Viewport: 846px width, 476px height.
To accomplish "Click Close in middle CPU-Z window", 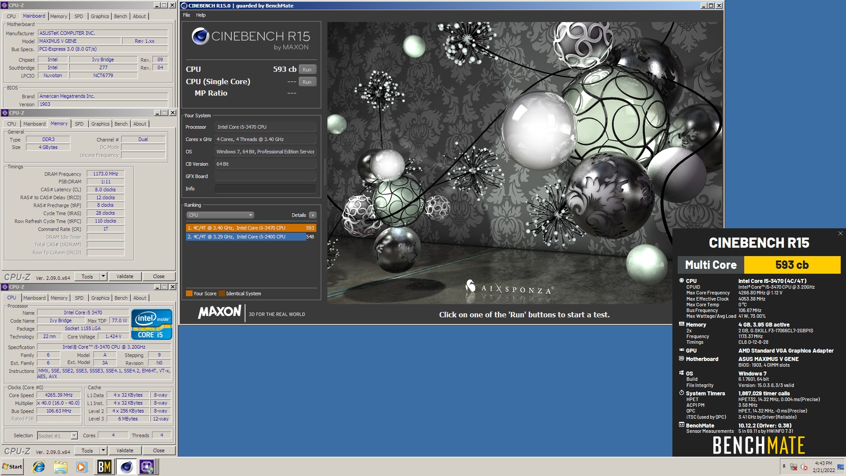I will coord(159,277).
